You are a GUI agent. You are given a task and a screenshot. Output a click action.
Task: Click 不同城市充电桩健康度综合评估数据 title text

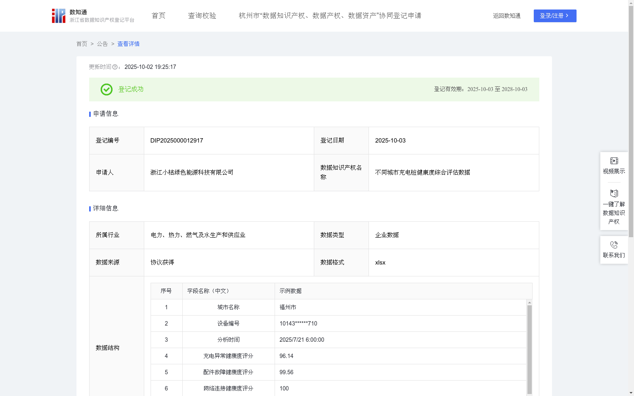(422, 173)
